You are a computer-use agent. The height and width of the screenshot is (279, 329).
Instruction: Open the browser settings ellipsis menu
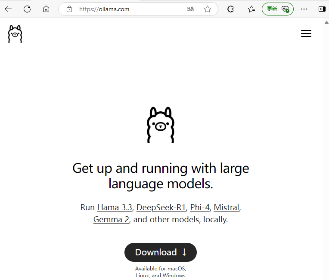pyautogui.click(x=304, y=9)
